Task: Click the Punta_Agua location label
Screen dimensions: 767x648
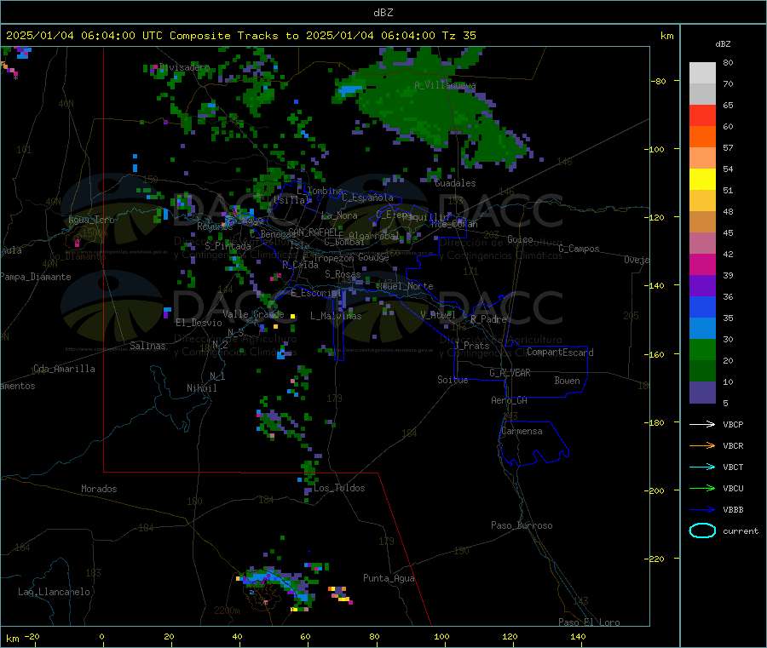Action: [389, 578]
